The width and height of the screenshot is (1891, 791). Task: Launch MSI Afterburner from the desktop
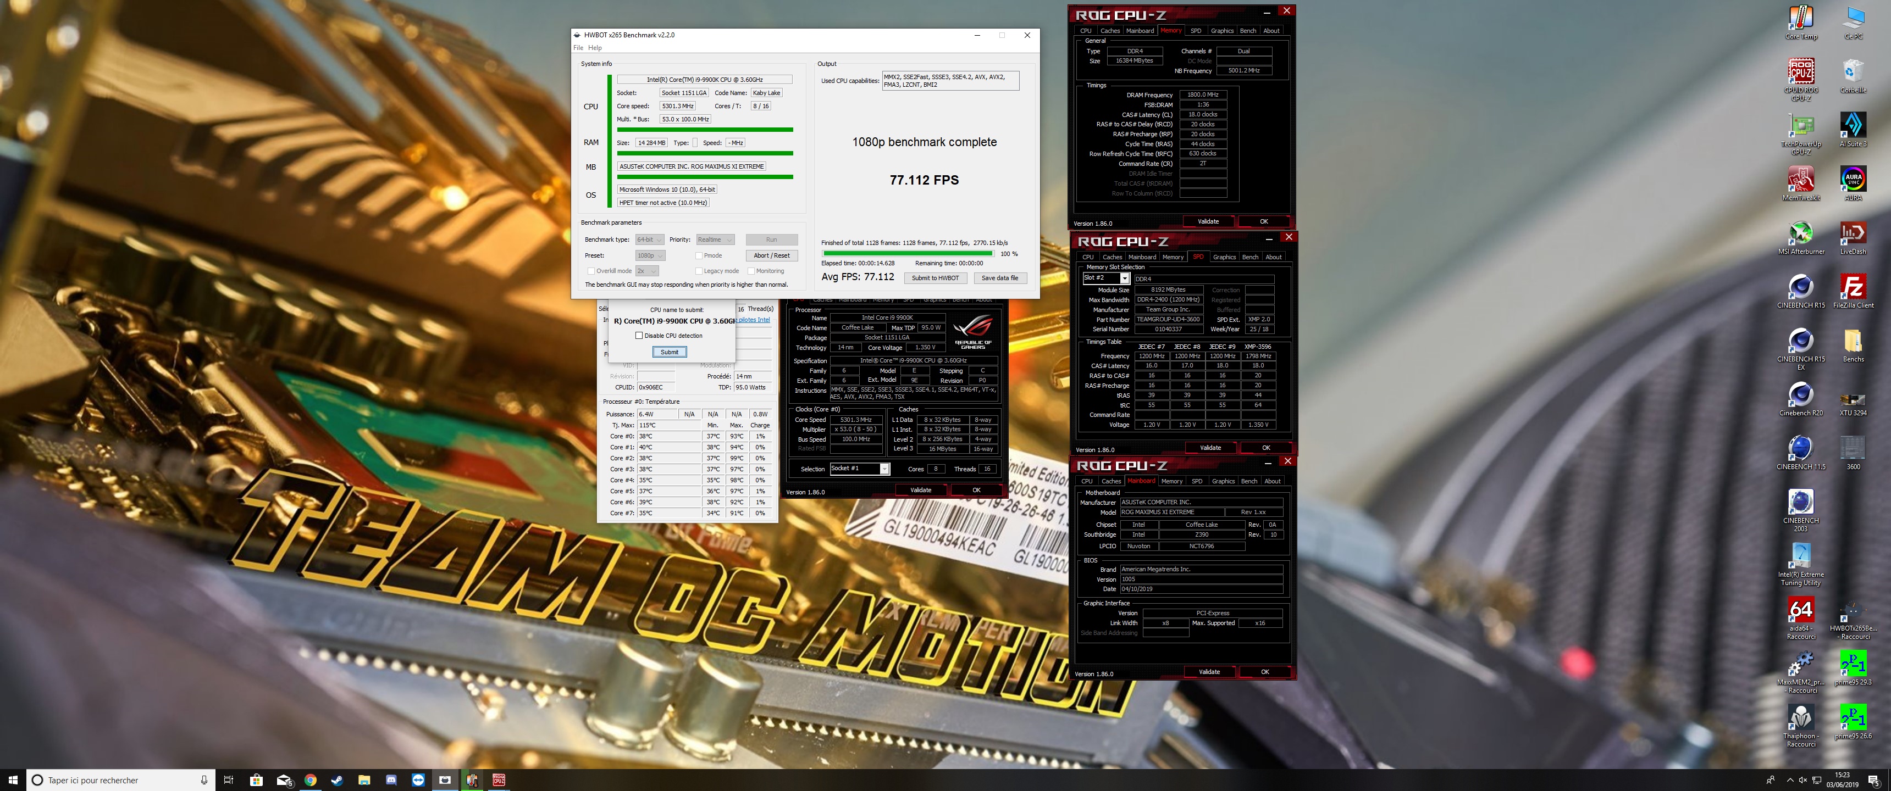(x=1801, y=238)
